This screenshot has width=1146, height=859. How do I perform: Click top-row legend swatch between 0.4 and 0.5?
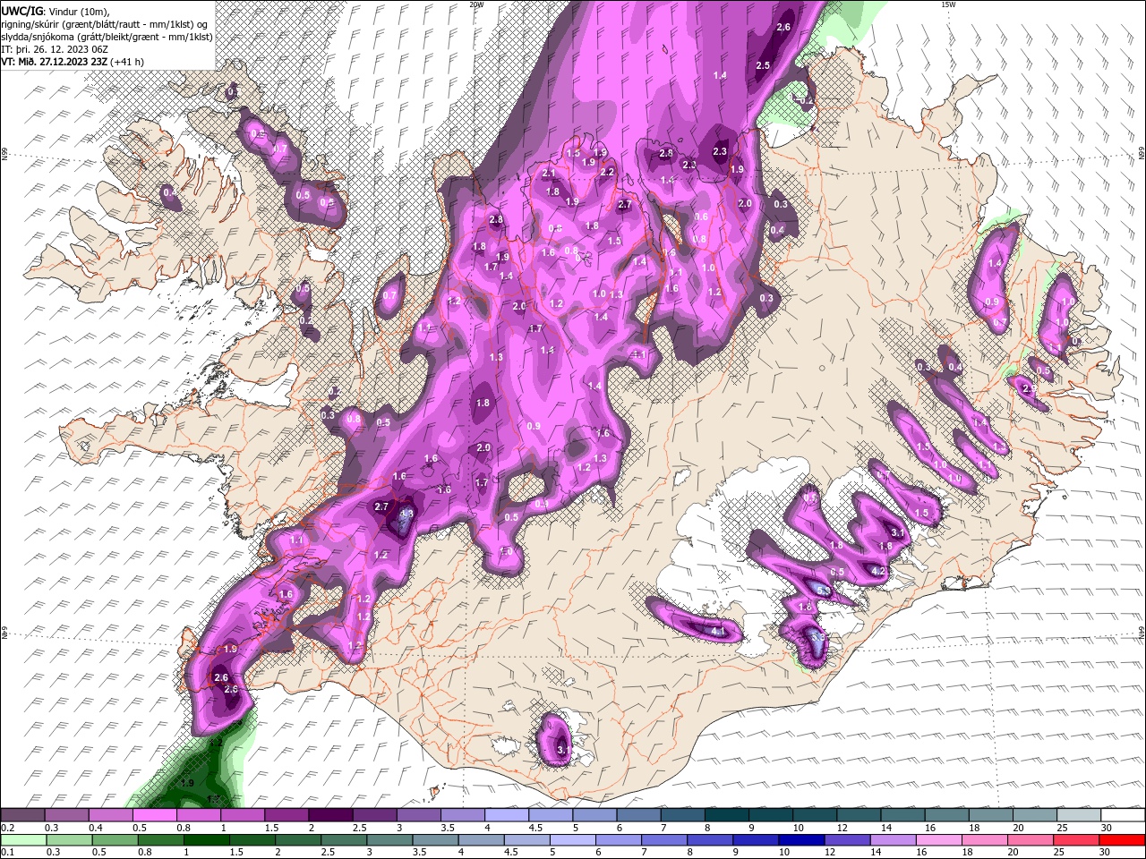110,816
